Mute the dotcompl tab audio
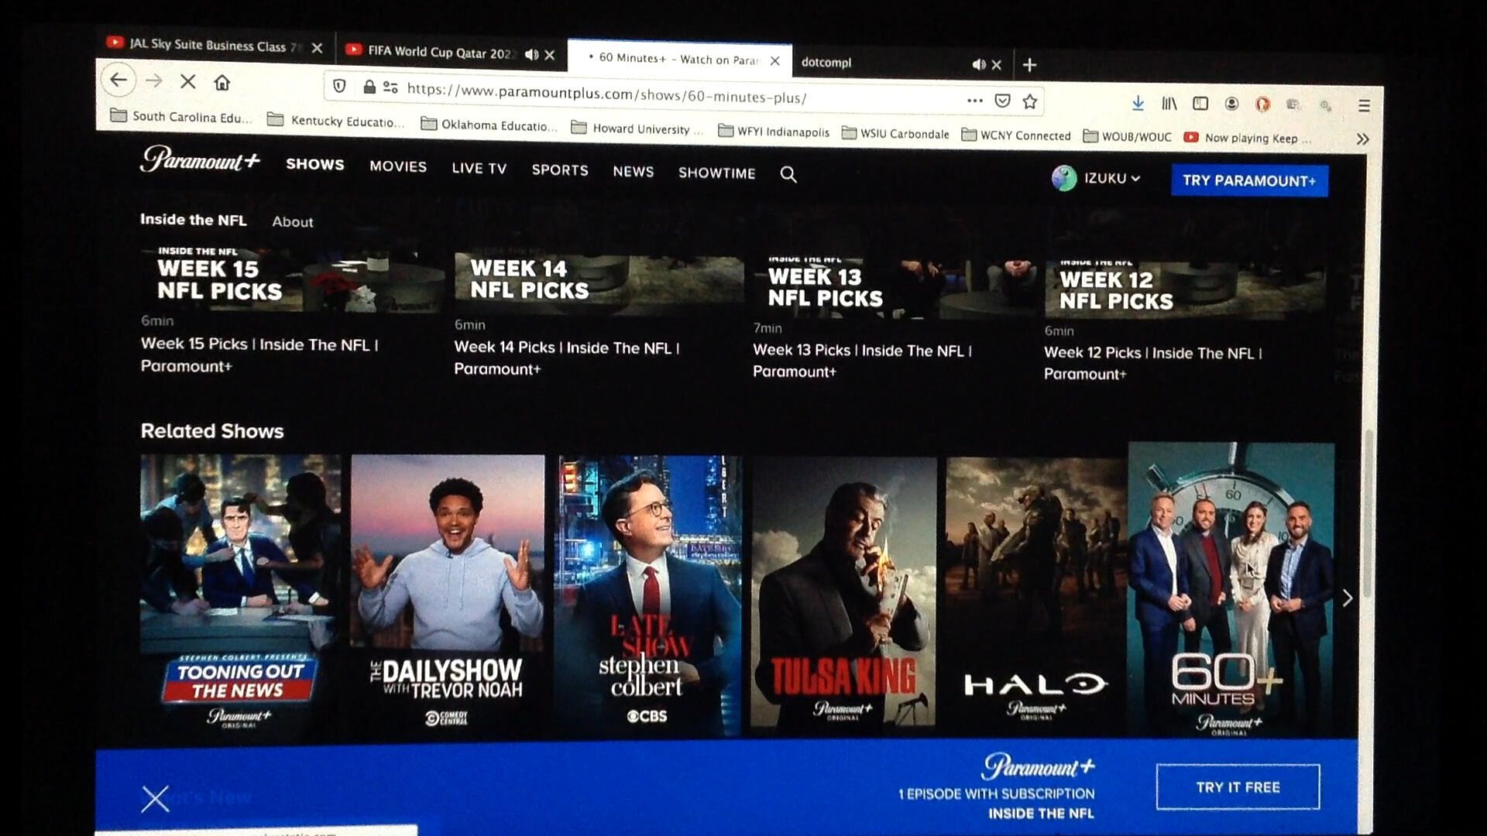Screen dimensions: 1487x836 (979, 64)
